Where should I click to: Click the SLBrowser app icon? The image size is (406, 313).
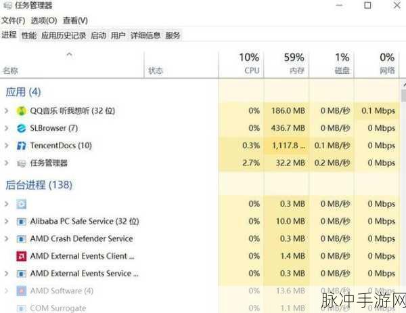coord(22,128)
